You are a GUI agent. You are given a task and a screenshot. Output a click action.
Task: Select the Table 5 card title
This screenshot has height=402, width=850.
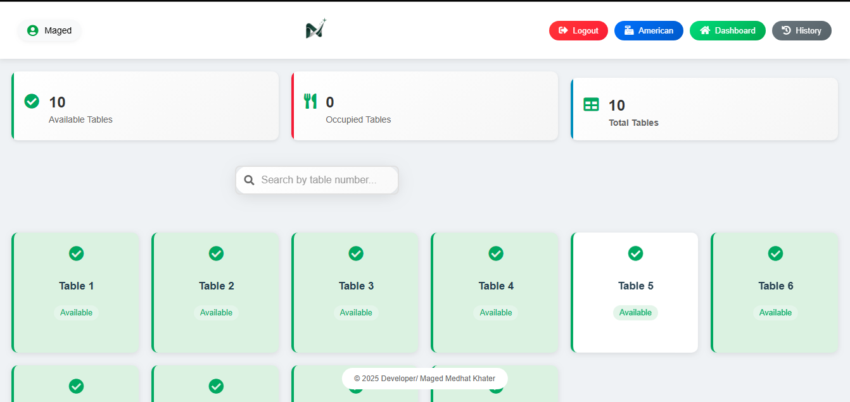point(636,286)
